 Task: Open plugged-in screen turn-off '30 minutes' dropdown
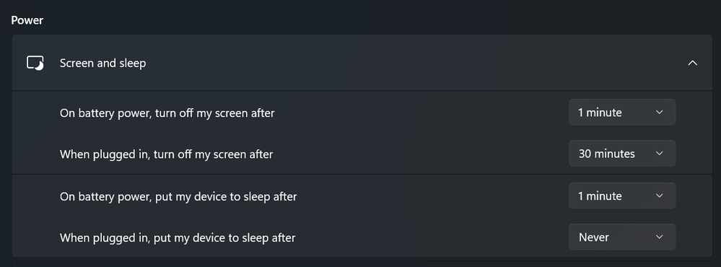coord(622,154)
